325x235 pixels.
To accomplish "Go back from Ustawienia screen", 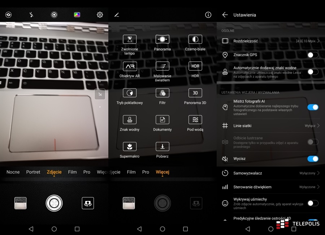I will 225,15.
